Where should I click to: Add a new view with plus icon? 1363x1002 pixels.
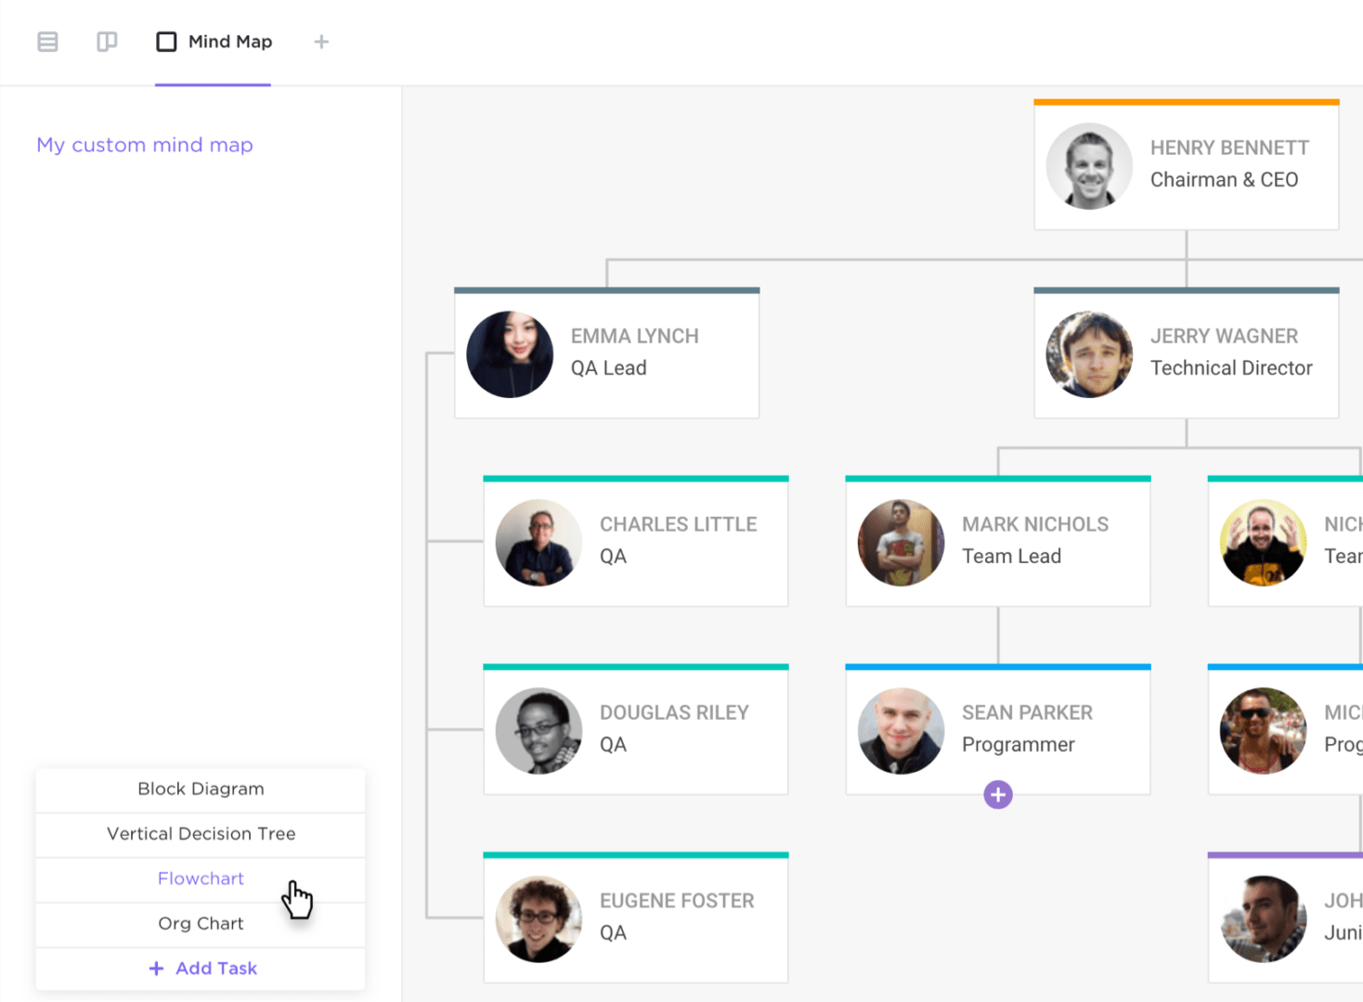tap(321, 42)
